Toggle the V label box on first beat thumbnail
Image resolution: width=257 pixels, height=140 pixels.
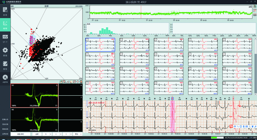click(x=87, y=40)
